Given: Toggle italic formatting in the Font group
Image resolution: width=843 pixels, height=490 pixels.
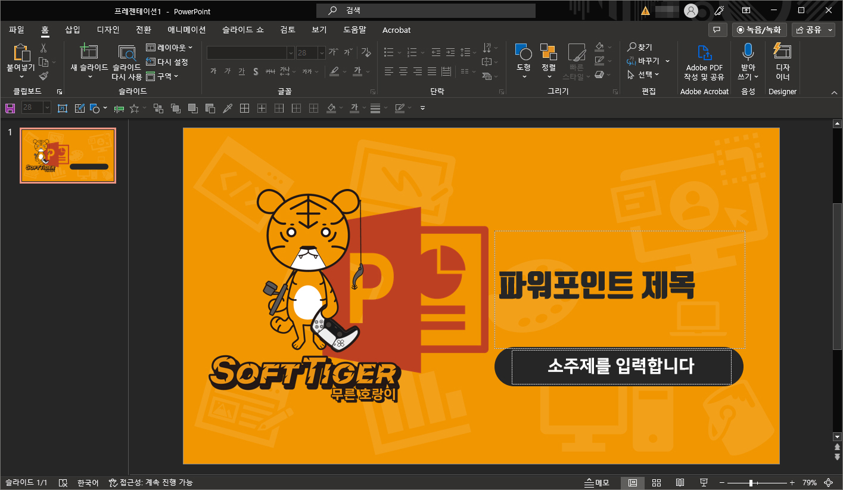Looking at the screenshot, I should pyautogui.click(x=226, y=71).
